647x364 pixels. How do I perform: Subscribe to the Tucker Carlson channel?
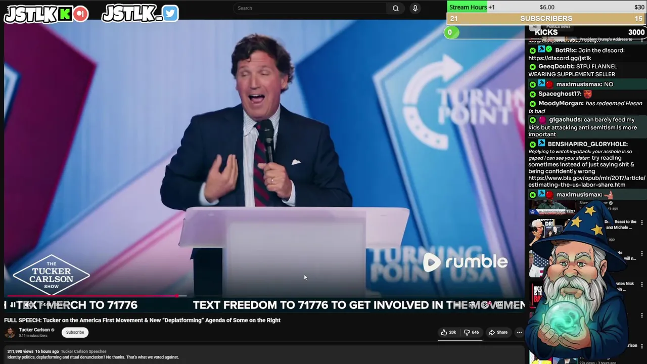point(75,332)
